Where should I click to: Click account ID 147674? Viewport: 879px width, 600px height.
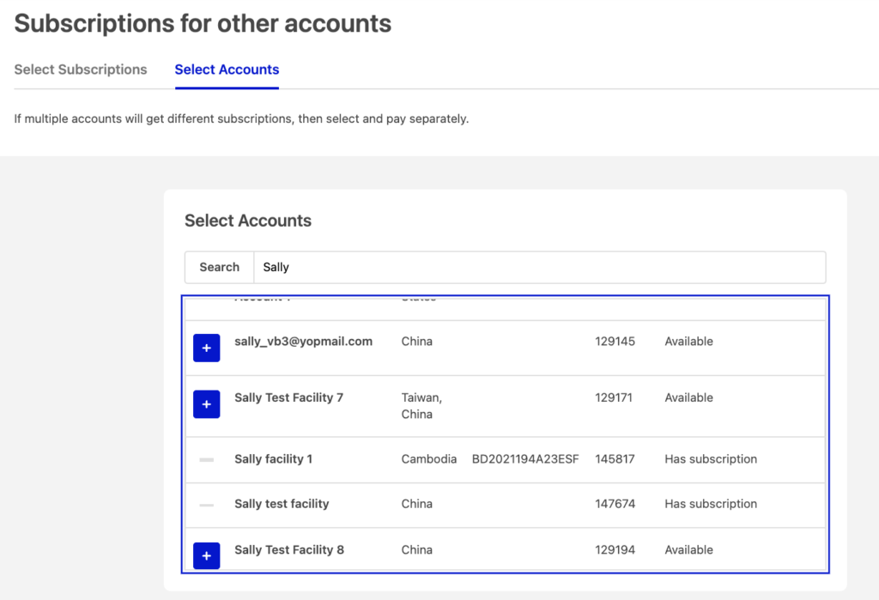tap(615, 504)
